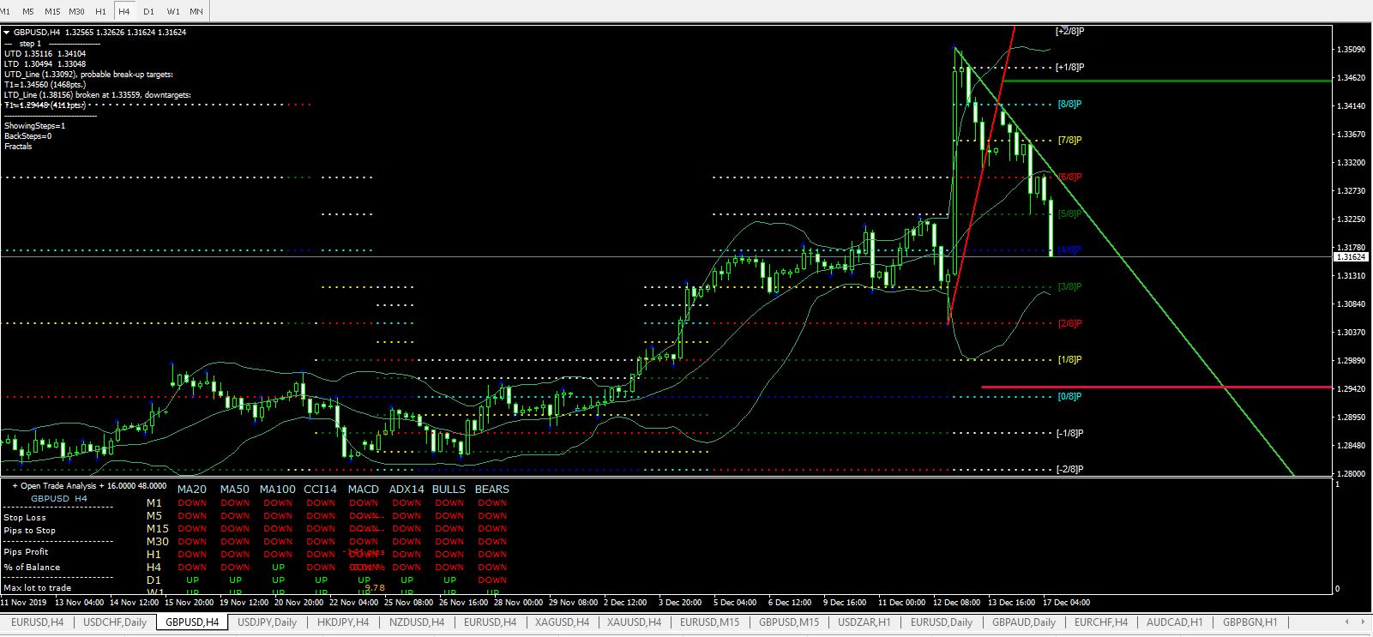
Task: Open the USDJPY,Daily chart tab
Action: click(267, 622)
